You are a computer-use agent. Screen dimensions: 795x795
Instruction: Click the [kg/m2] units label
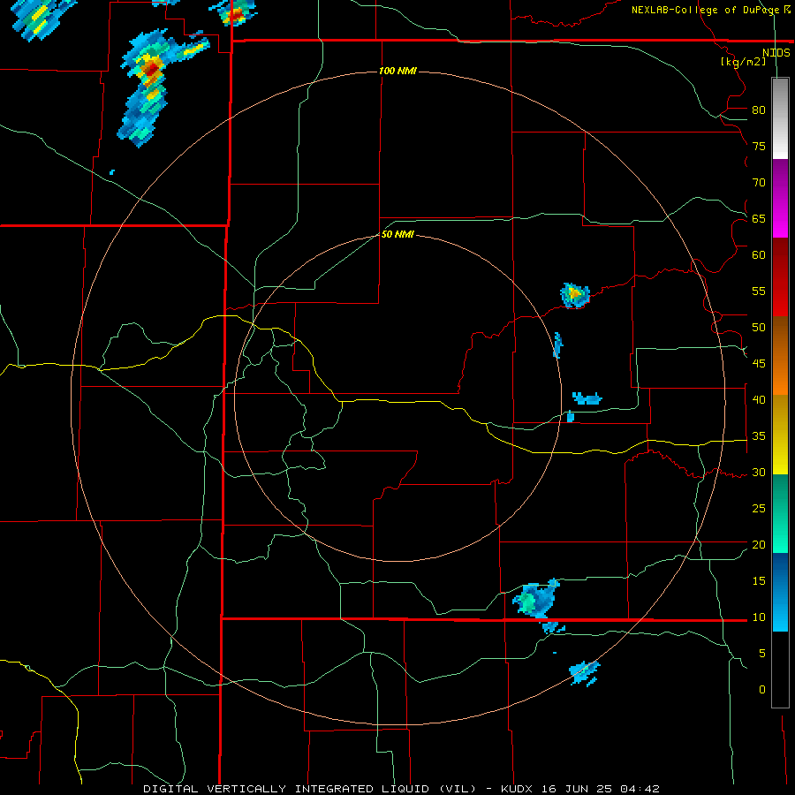(743, 62)
